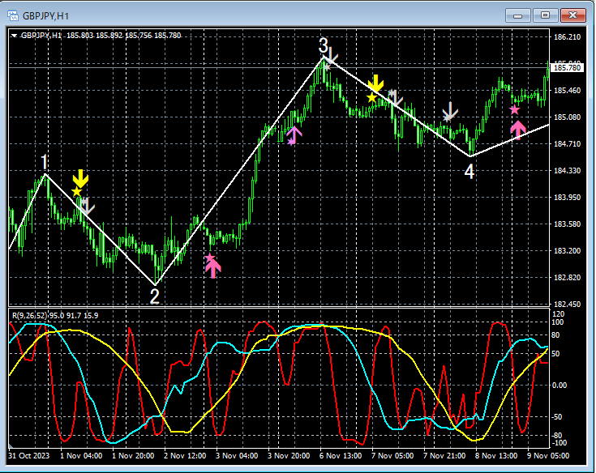Click wave label 1 on the chart

pos(45,163)
